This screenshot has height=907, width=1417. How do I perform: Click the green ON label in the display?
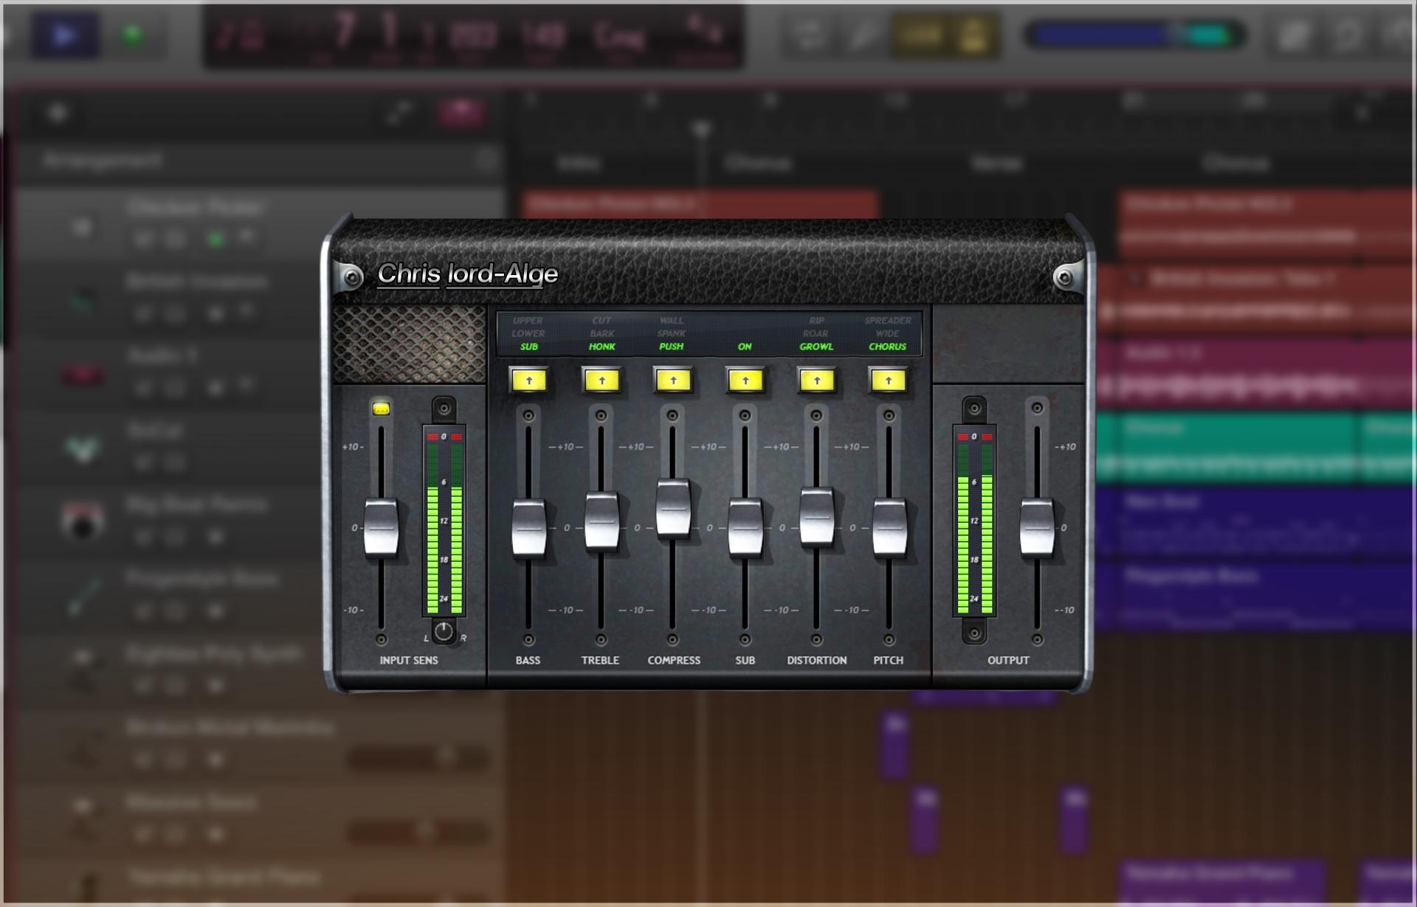745,347
